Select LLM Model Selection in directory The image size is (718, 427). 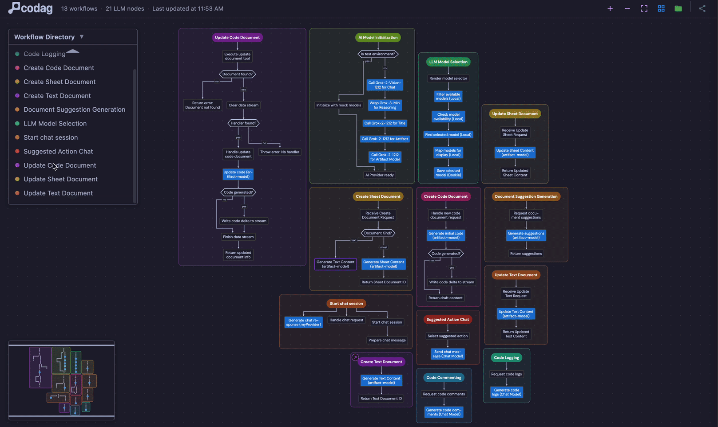(55, 124)
